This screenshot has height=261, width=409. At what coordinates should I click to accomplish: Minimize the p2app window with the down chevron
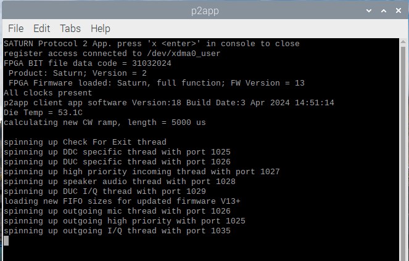click(x=369, y=10)
